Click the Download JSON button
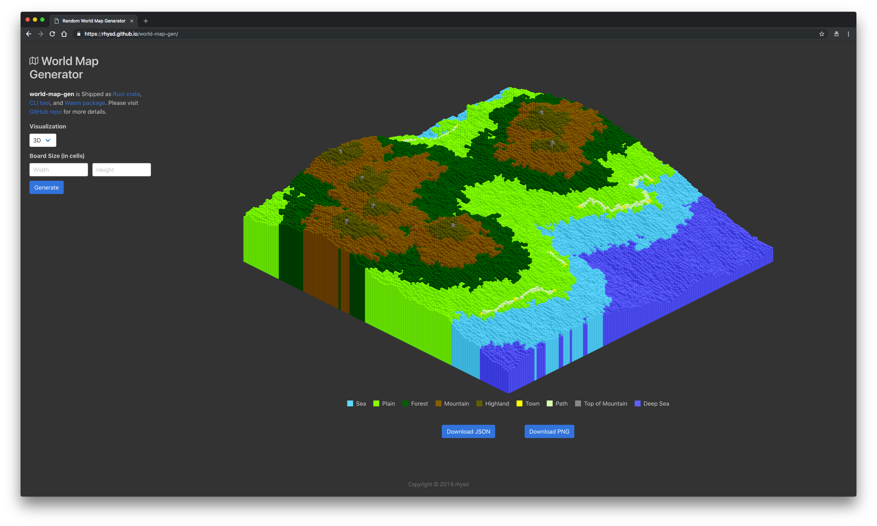This screenshot has width=877, height=526. click(468, 431)
